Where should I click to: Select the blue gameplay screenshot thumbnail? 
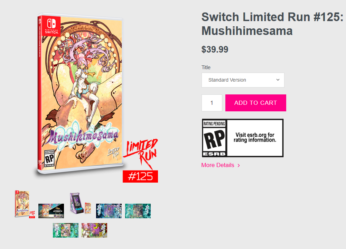[109, 211]
